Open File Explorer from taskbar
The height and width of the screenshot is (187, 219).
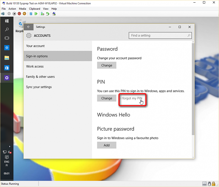point(7,58)
